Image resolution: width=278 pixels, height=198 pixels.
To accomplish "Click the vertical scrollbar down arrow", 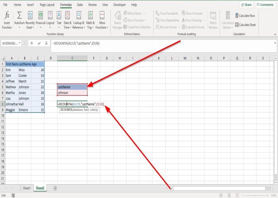I will click(x=276, y=183).
